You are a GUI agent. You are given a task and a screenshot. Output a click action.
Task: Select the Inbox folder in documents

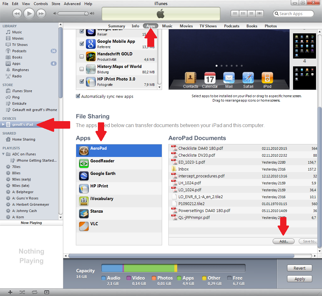coord(243,169)
